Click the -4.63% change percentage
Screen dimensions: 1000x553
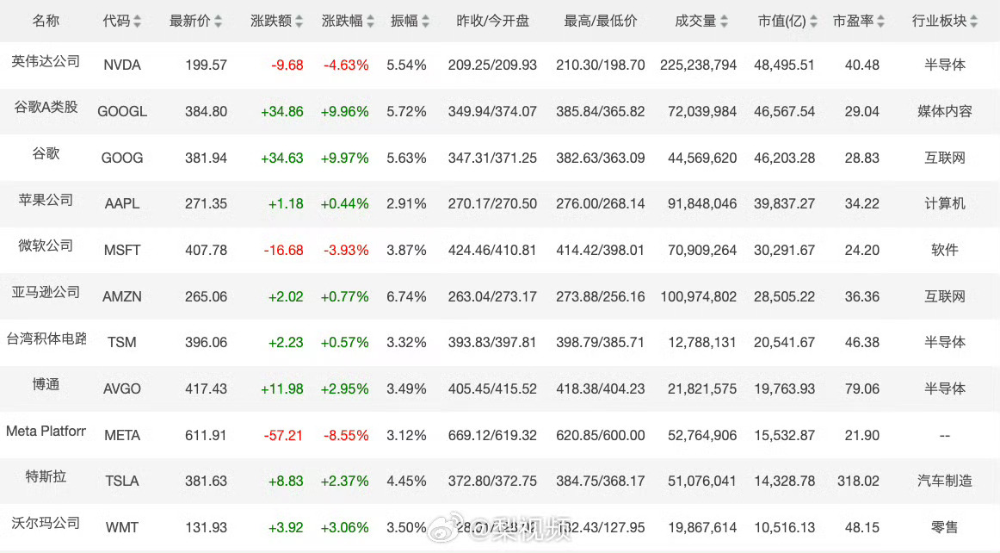click(x=346, y=65)
